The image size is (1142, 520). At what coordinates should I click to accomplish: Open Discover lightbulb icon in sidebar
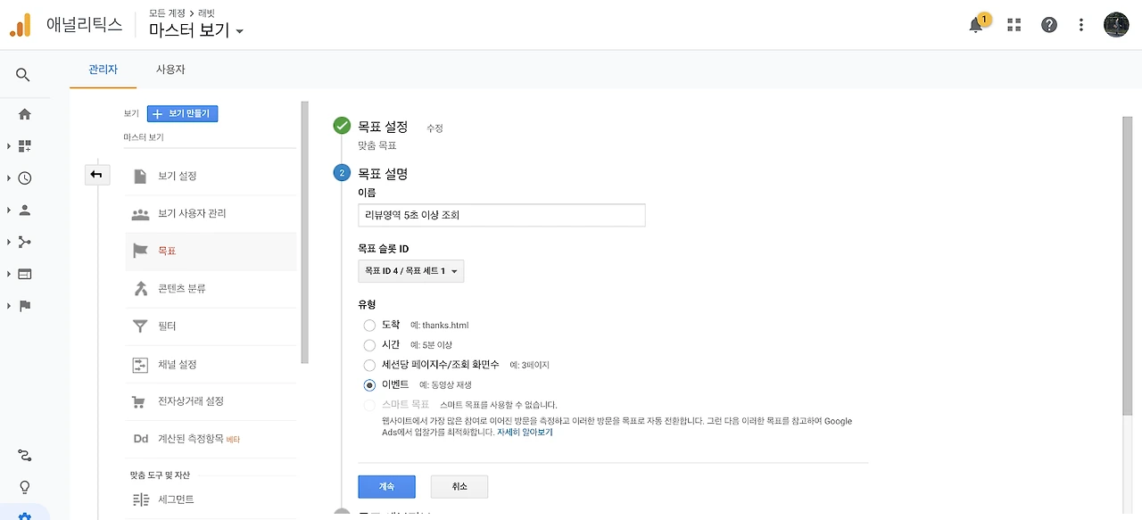point(25,487)
